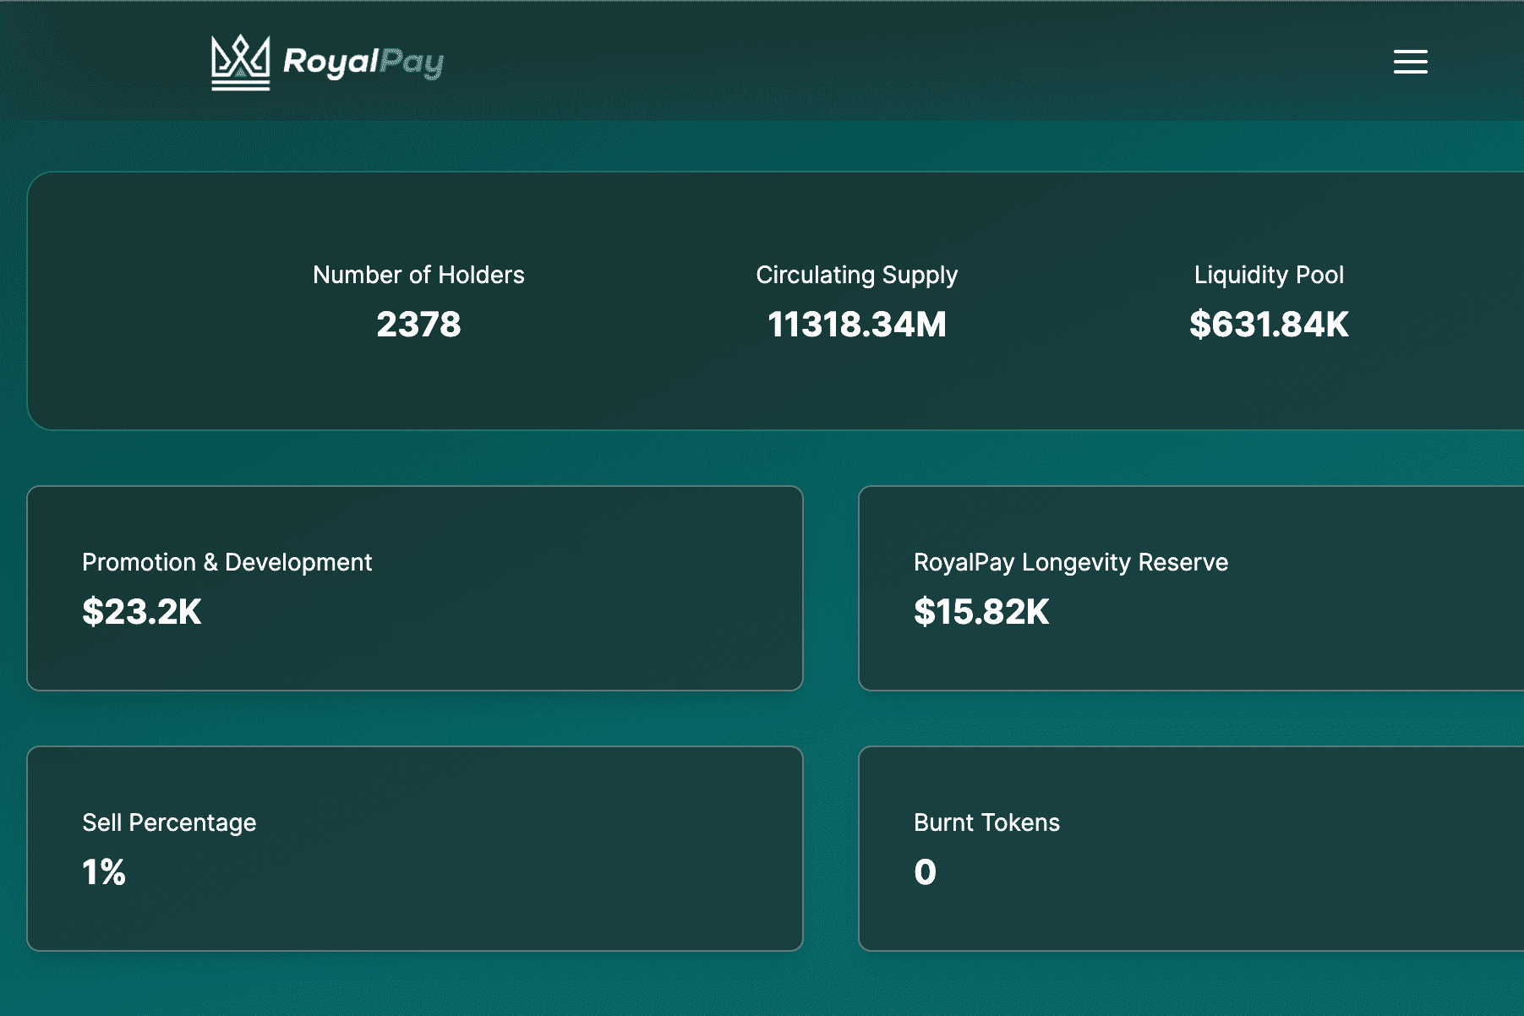Select the RoyalPay Longevity Reserve heading
Image resolution: width=1524 pixels, height=1016 pixels.
[1070, 562]
